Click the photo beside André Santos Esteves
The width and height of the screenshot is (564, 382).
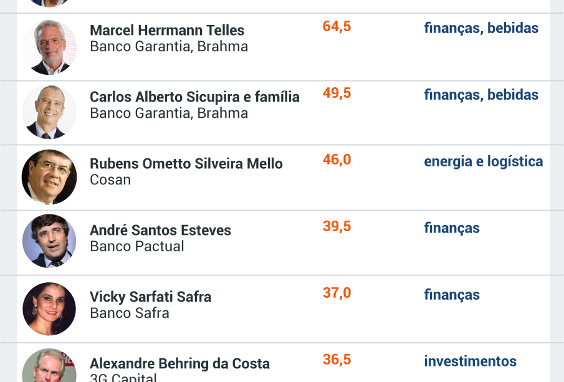tap(49, 241)
